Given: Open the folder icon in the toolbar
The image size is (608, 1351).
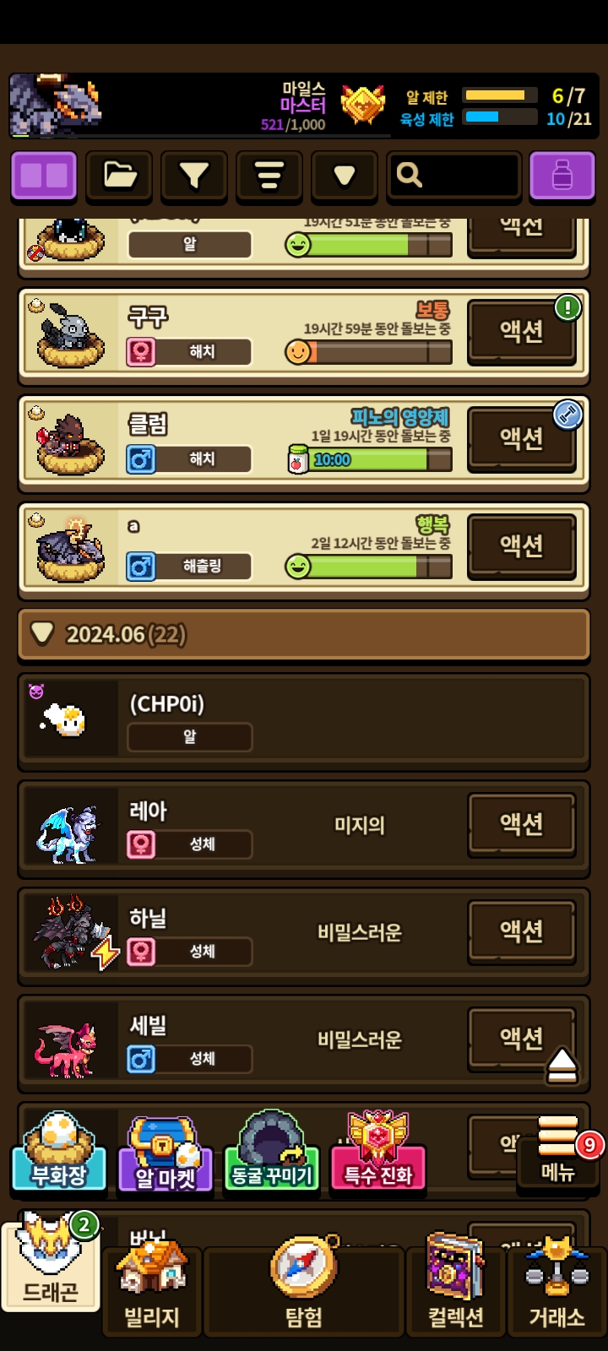Looking at the screenshot, I should coord(119,176).
